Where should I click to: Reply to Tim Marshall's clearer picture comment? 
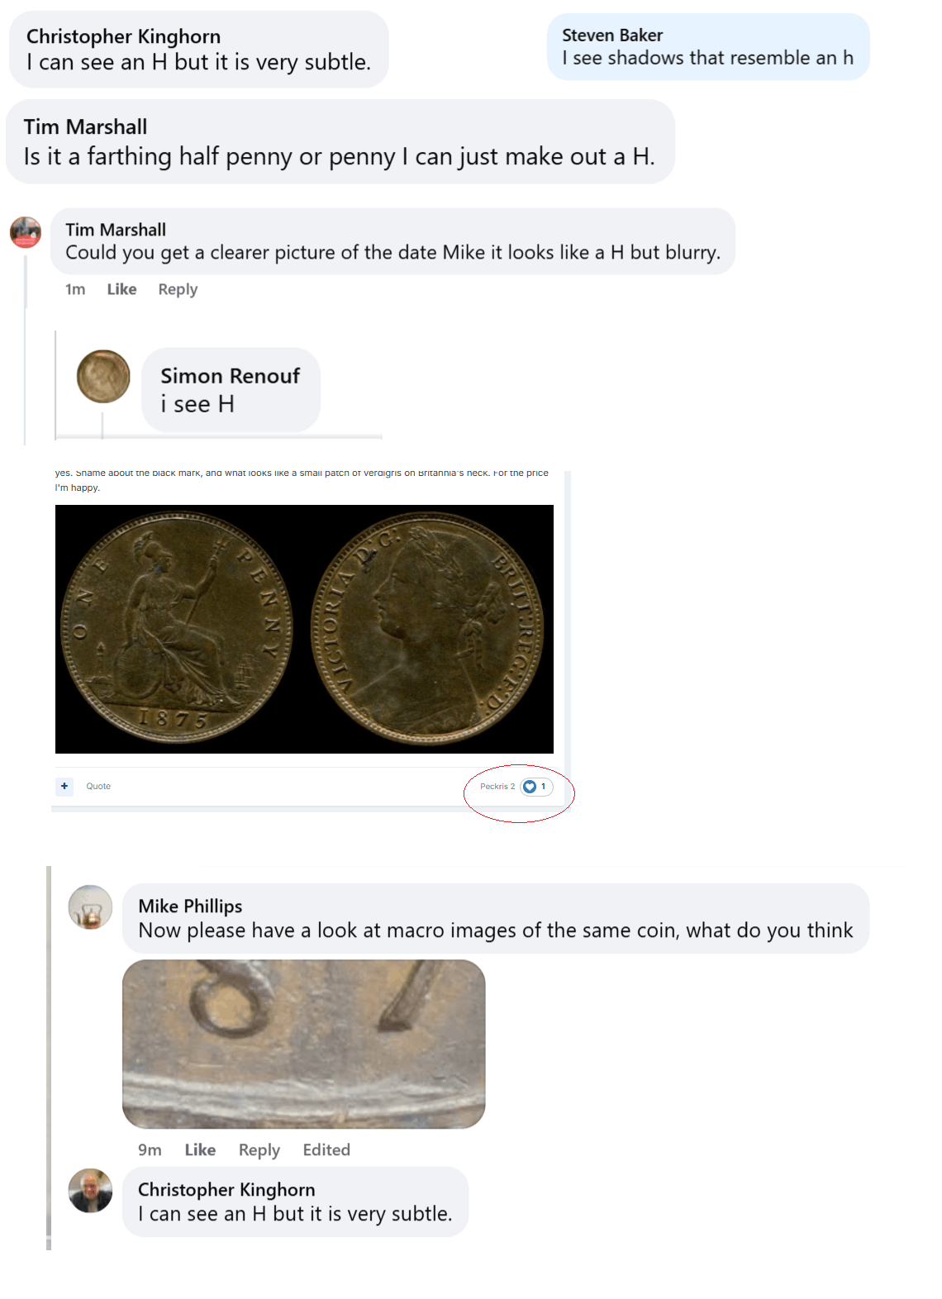tap(178, 289)
